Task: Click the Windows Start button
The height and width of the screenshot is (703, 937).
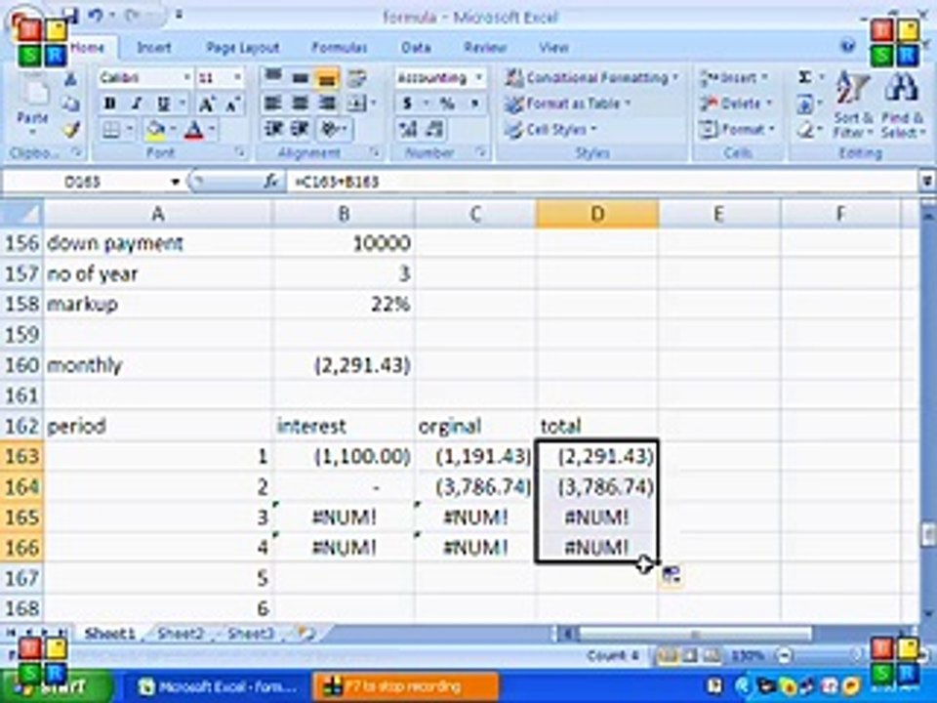Action: pos(57,686)
